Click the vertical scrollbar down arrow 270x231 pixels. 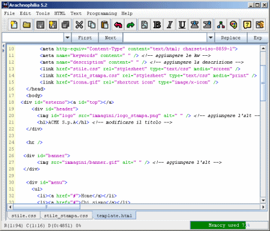[263, 200]
